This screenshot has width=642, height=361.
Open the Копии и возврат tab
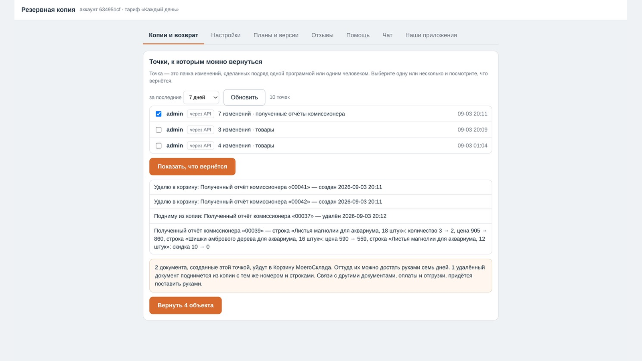[173, 35]
